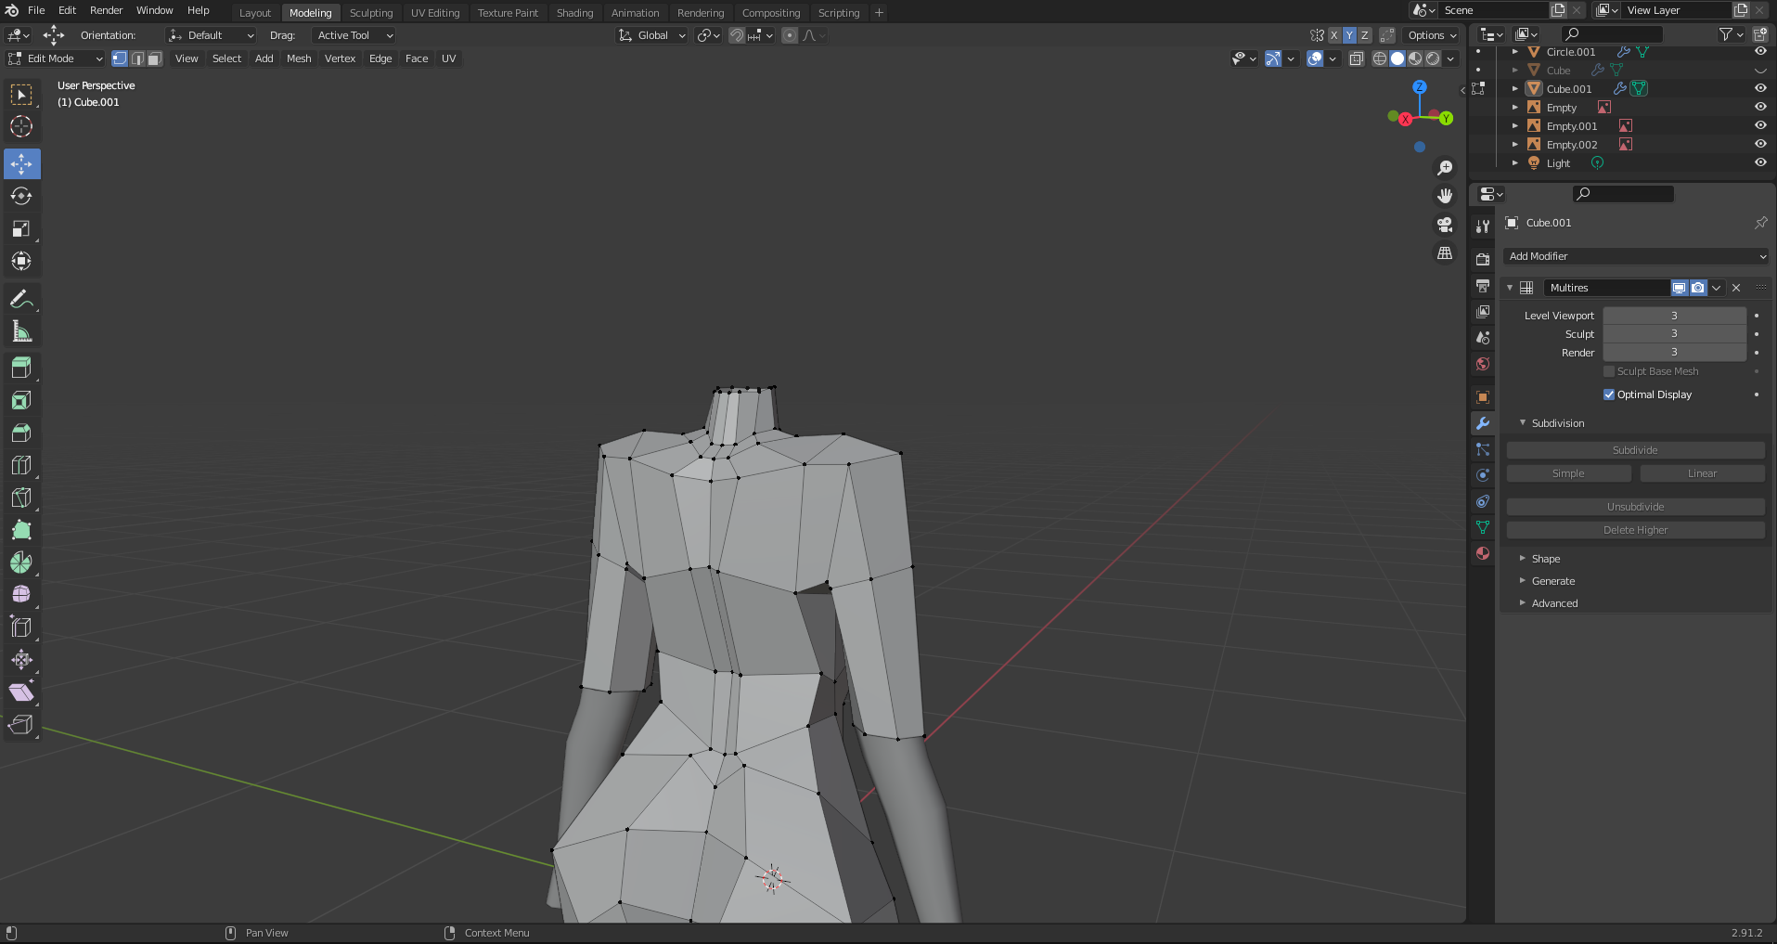Viewport: 1777px width, 944px height.
Task: Switch to the Shading workspace tab
Action: pos(574,13)
